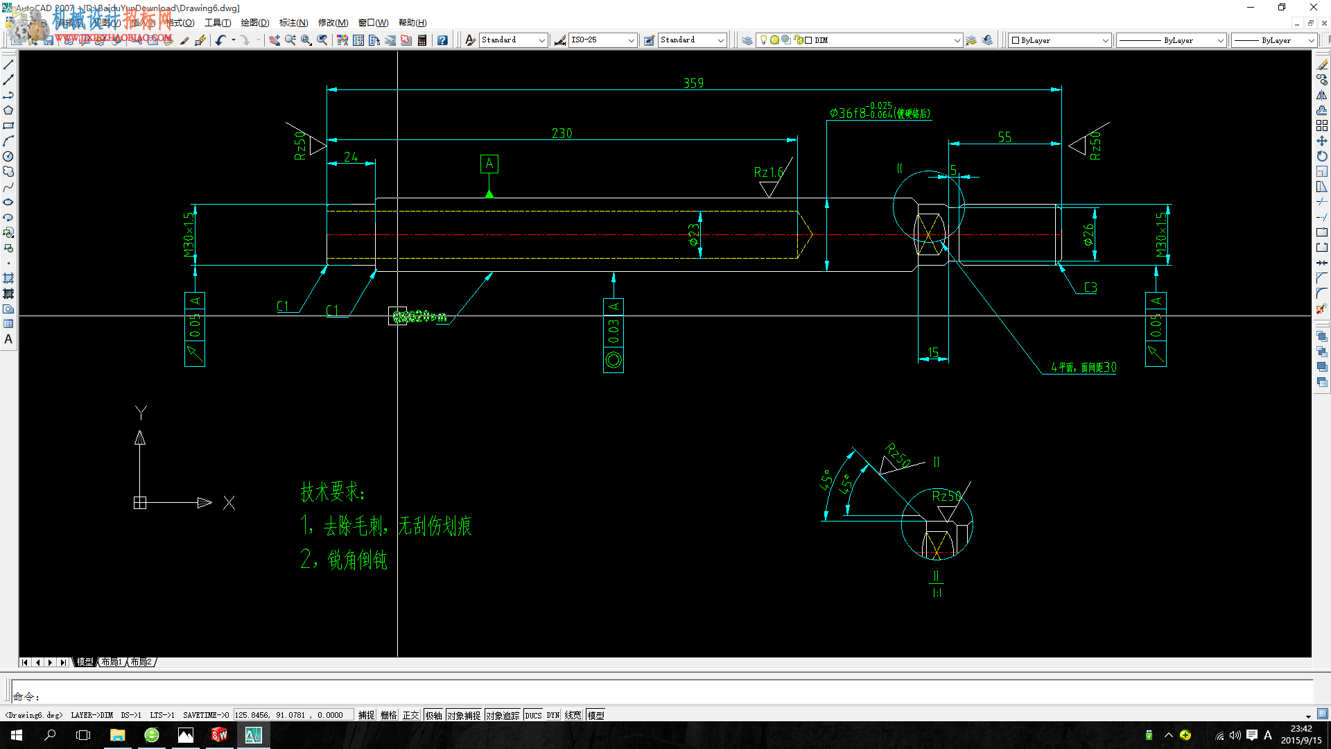
Task: Open the 格式(O) Format menu
Action: pyautogui.click(x=182, y=23)
